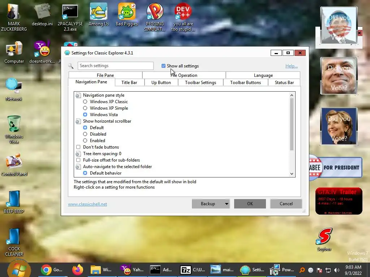Select the Windows Vista radio option

[x=85, y=114]
